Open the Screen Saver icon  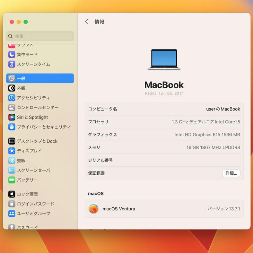(12, 170)
